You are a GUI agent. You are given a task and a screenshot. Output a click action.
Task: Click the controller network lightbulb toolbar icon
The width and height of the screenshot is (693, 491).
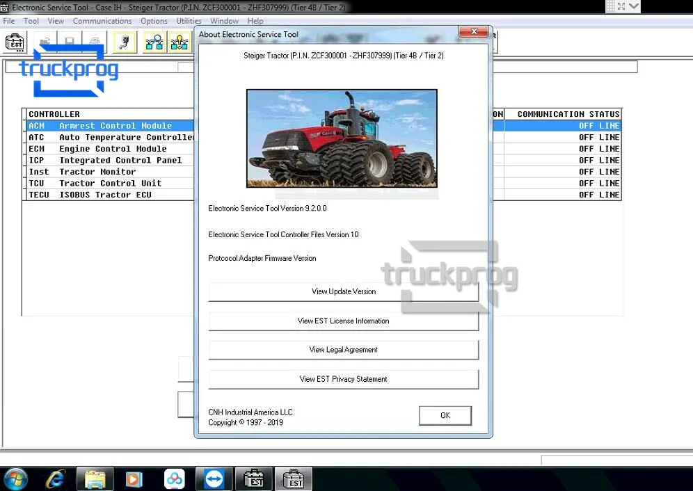coord(180,42)
